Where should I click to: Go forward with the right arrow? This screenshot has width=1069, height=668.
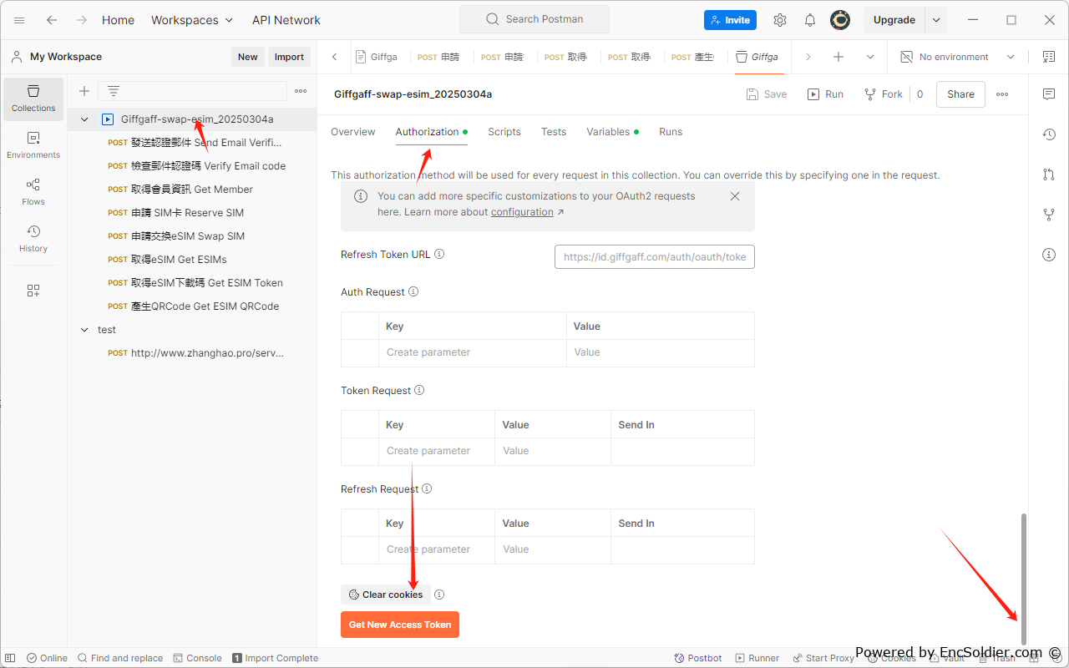click(82, 20)
